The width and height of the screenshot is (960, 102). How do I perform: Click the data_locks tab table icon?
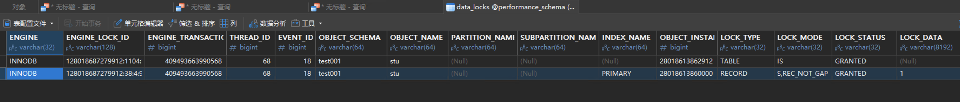tap(450, 7)
